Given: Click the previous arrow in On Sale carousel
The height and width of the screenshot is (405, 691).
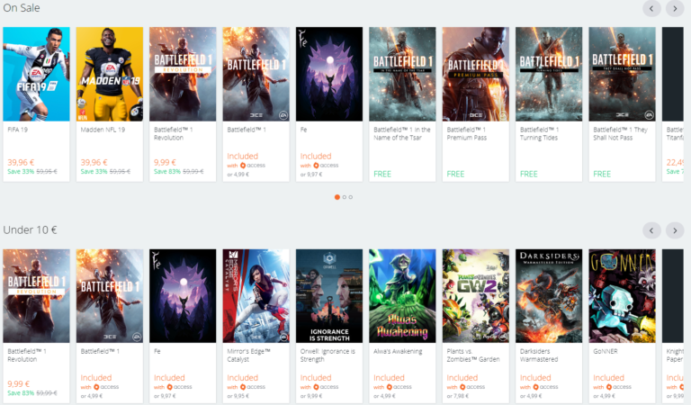Looking at the screenshot, I should tap(651, 9).
